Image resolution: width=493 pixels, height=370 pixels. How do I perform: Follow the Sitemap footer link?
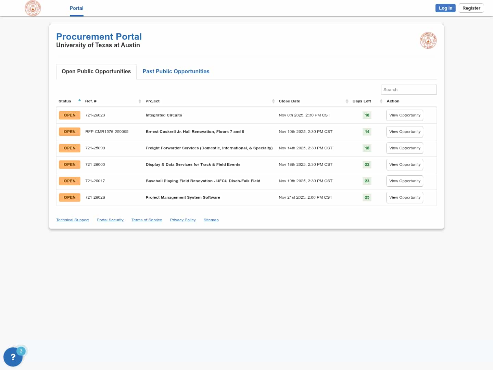point(211,220)
